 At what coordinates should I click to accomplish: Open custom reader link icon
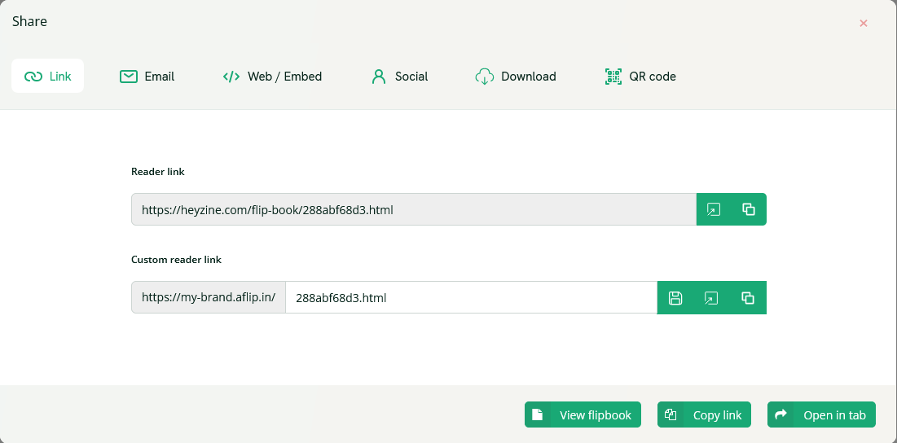pyautogui.click(x=711, y=298)
